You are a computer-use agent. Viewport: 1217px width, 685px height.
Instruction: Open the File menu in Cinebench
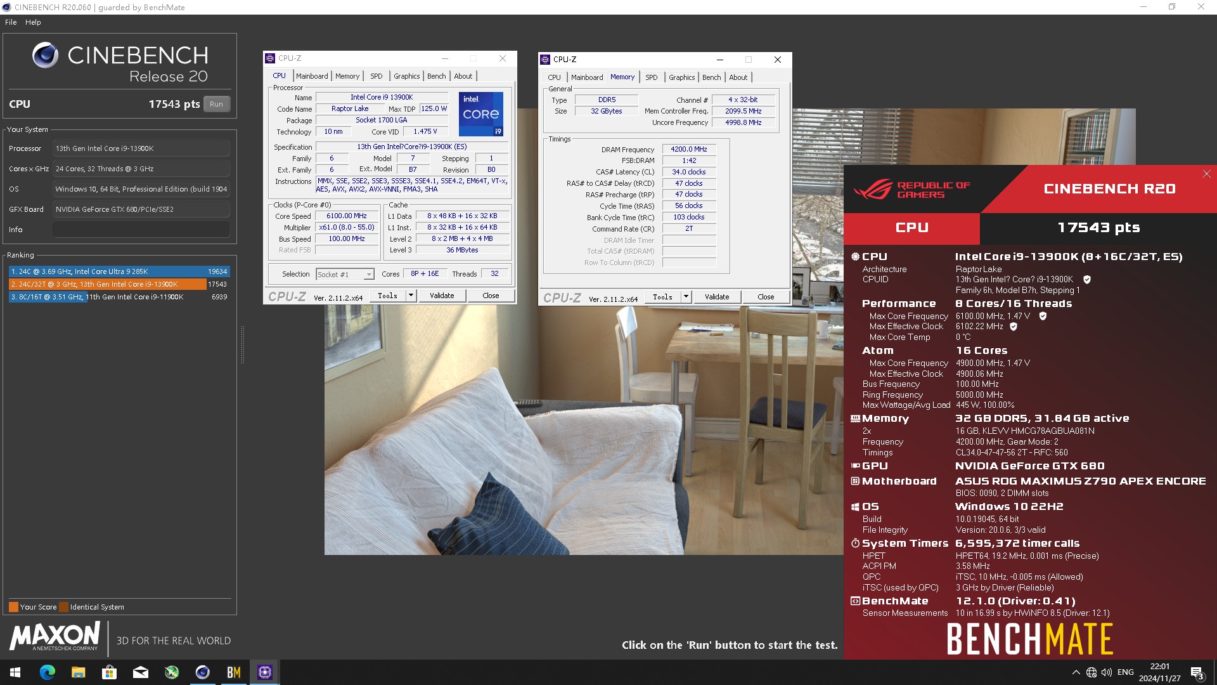[x=11, y=22]
